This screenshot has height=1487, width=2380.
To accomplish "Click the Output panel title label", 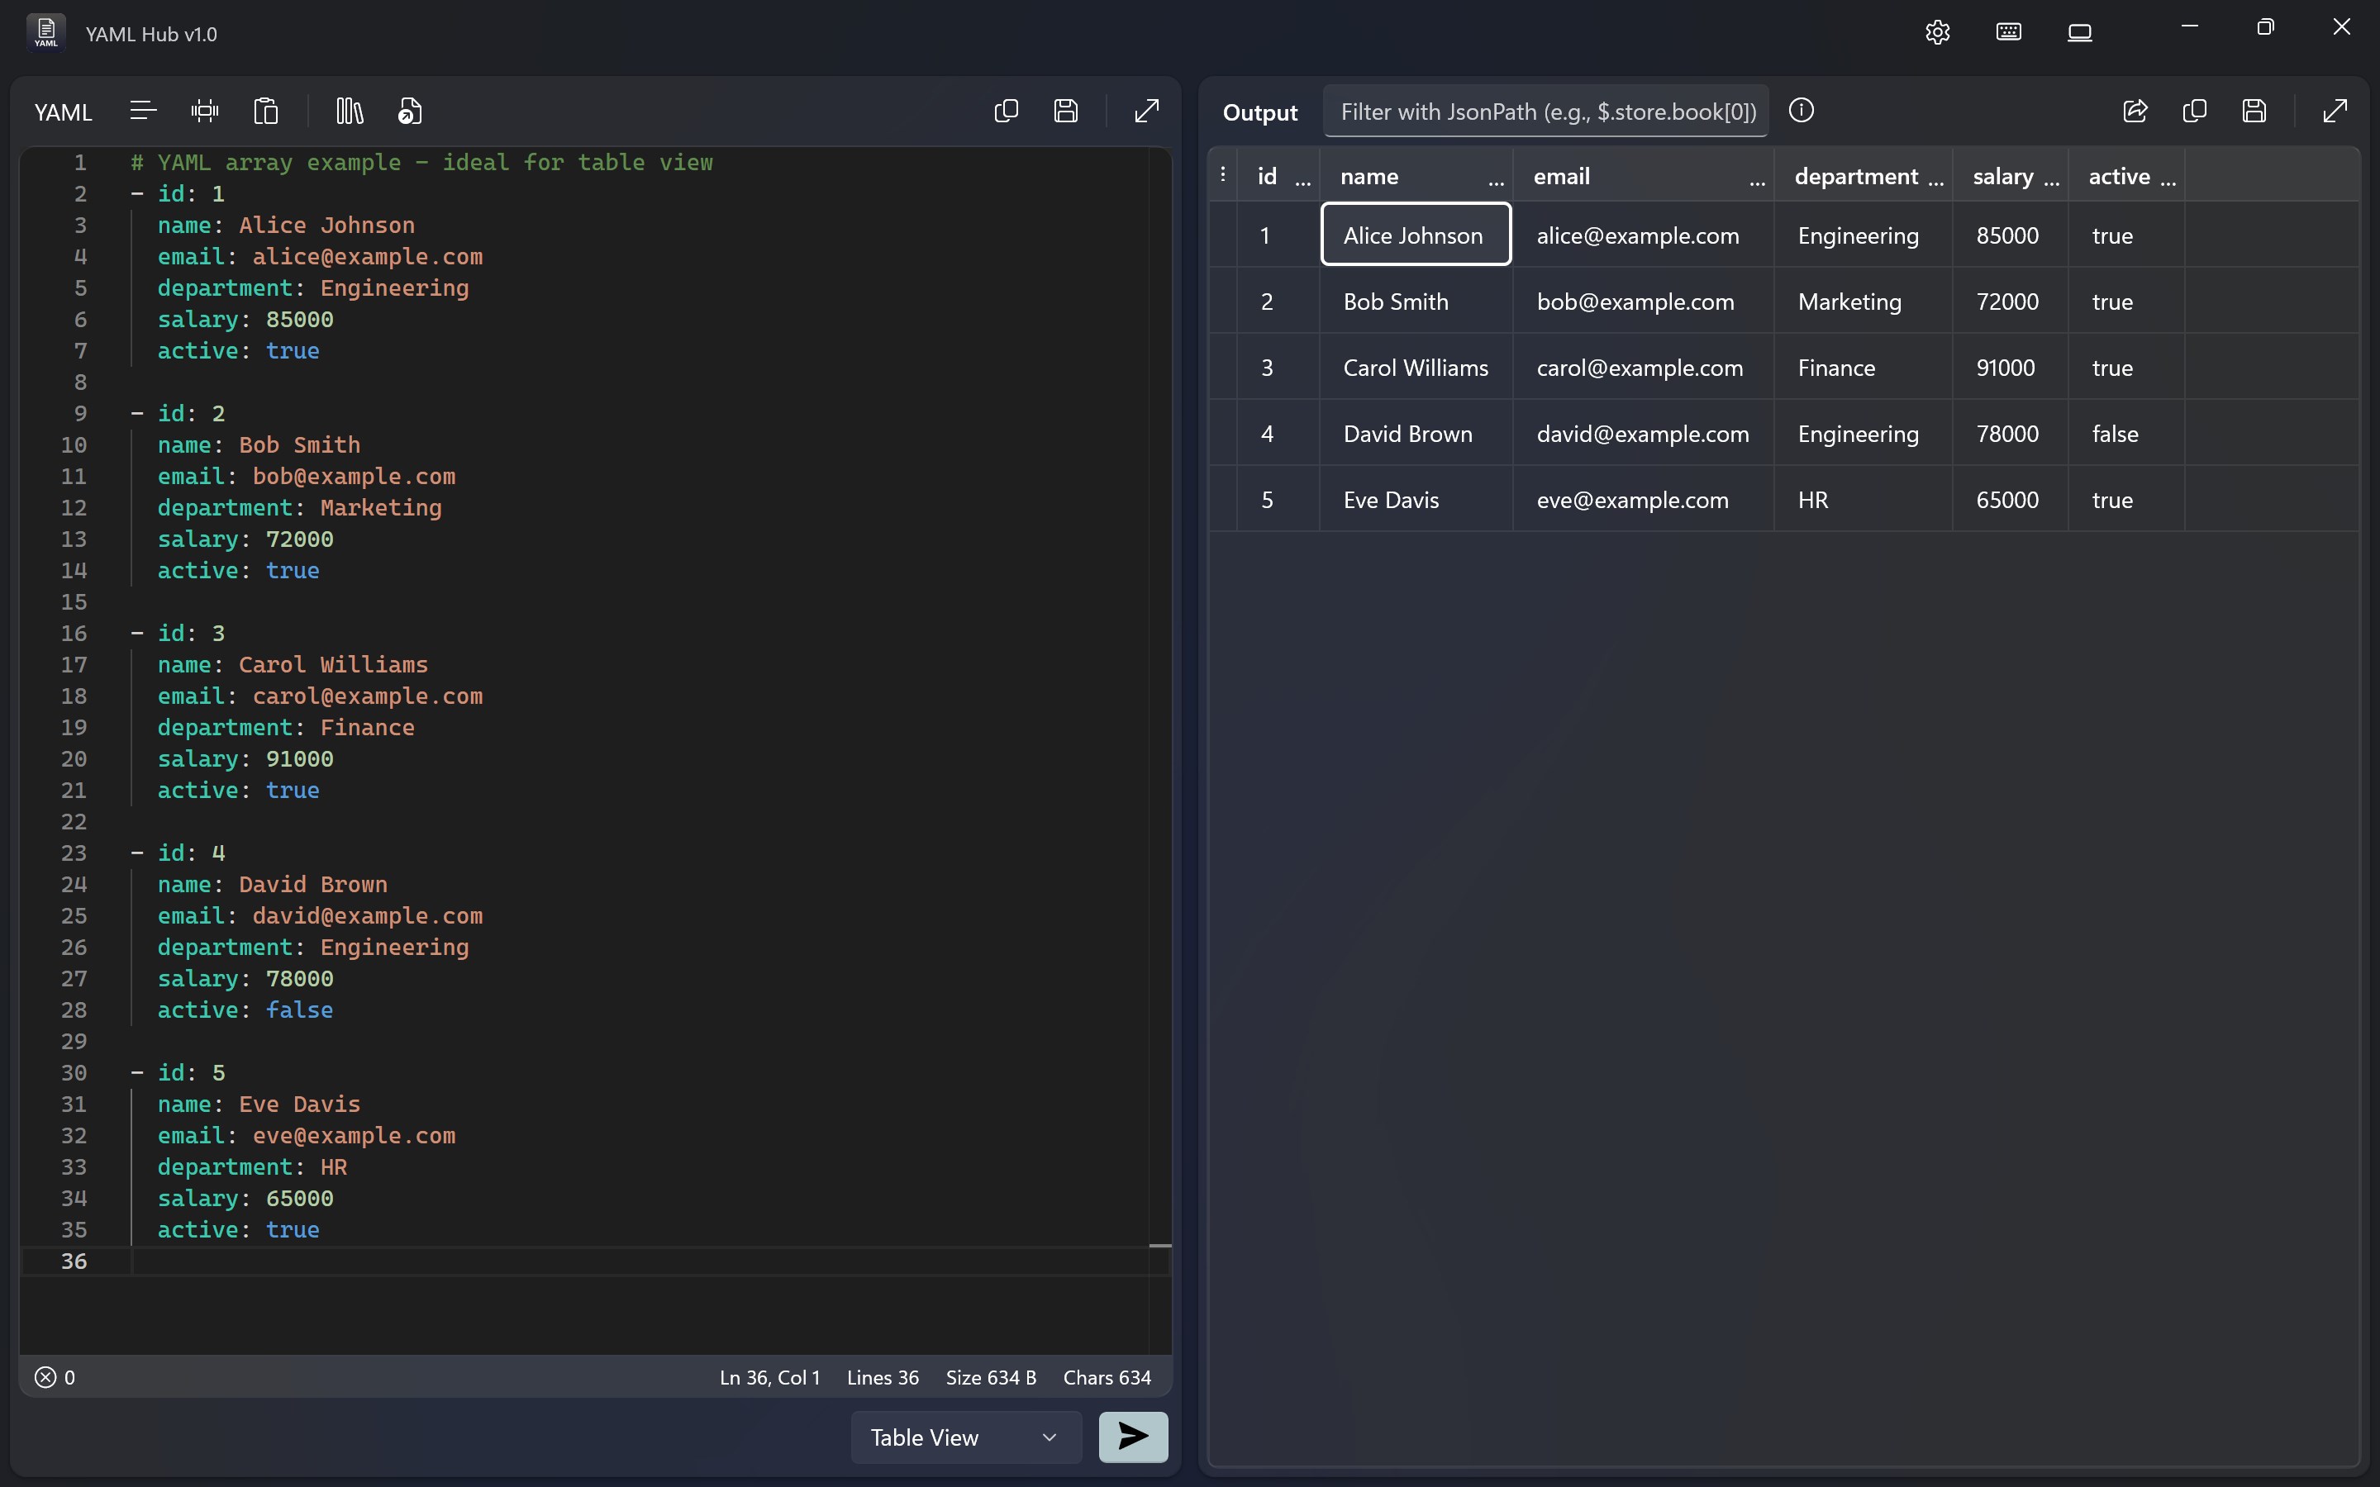I will coord(1259,112).
